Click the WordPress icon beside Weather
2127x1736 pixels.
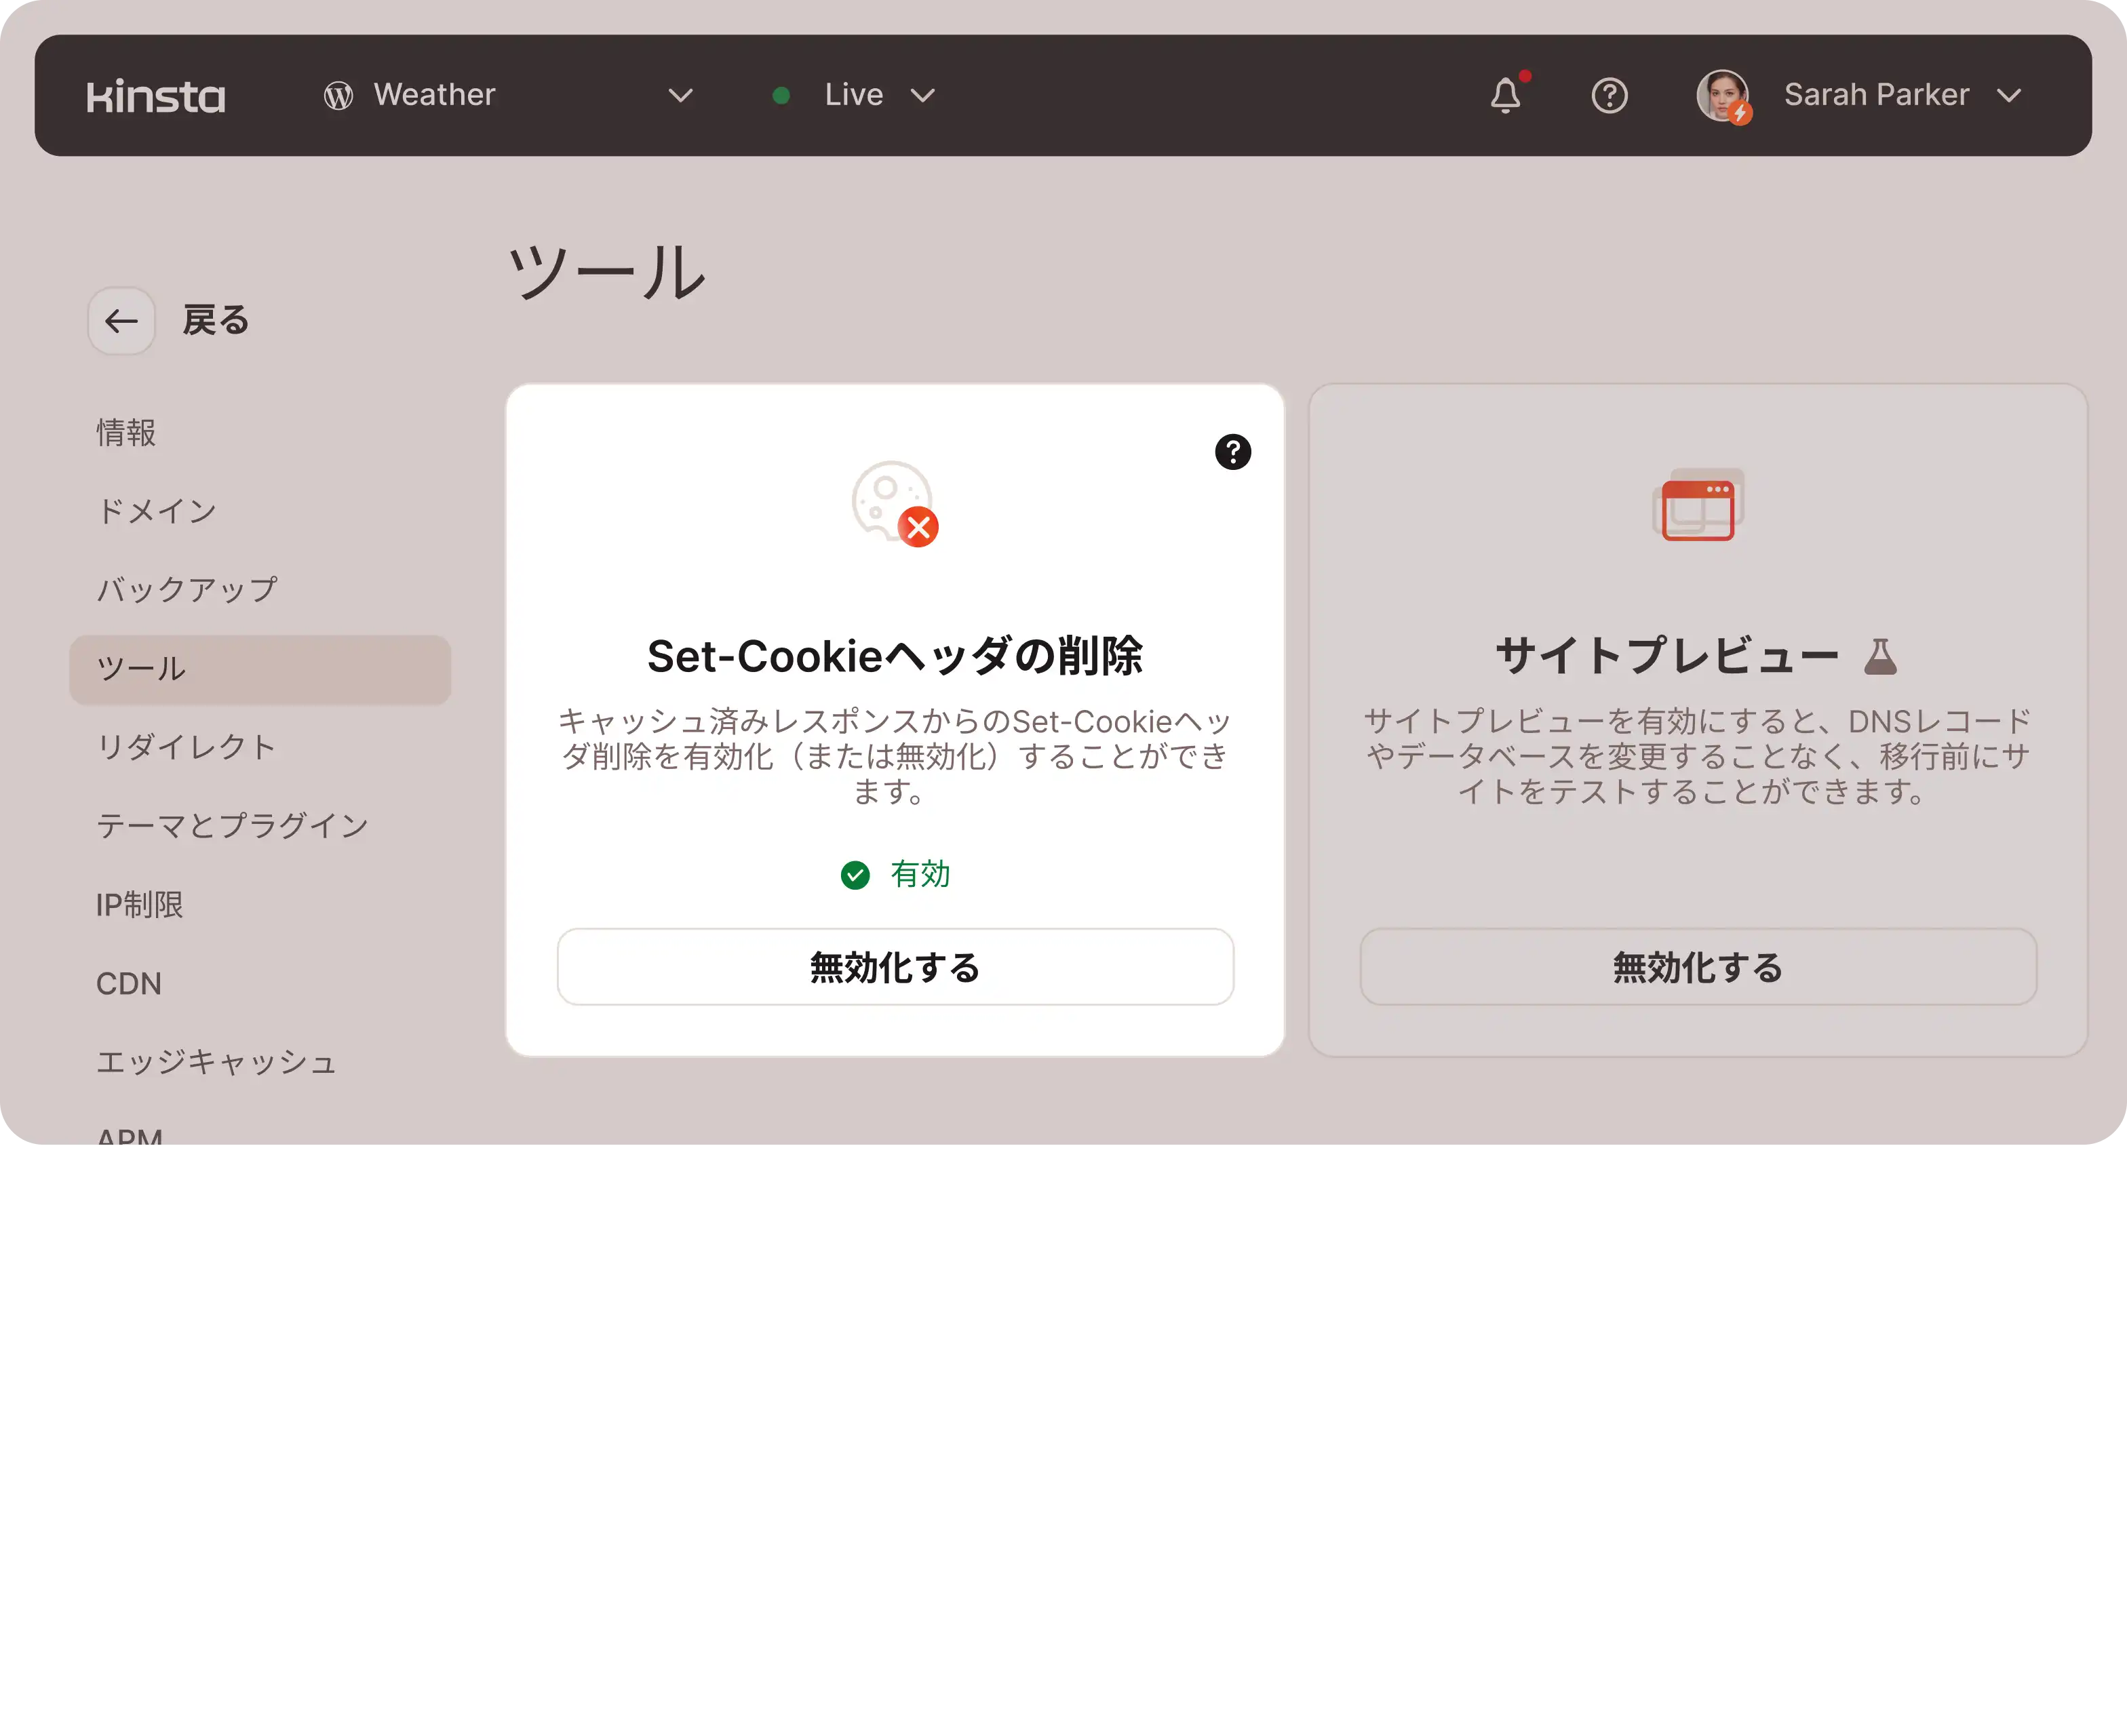coord(338,96)
